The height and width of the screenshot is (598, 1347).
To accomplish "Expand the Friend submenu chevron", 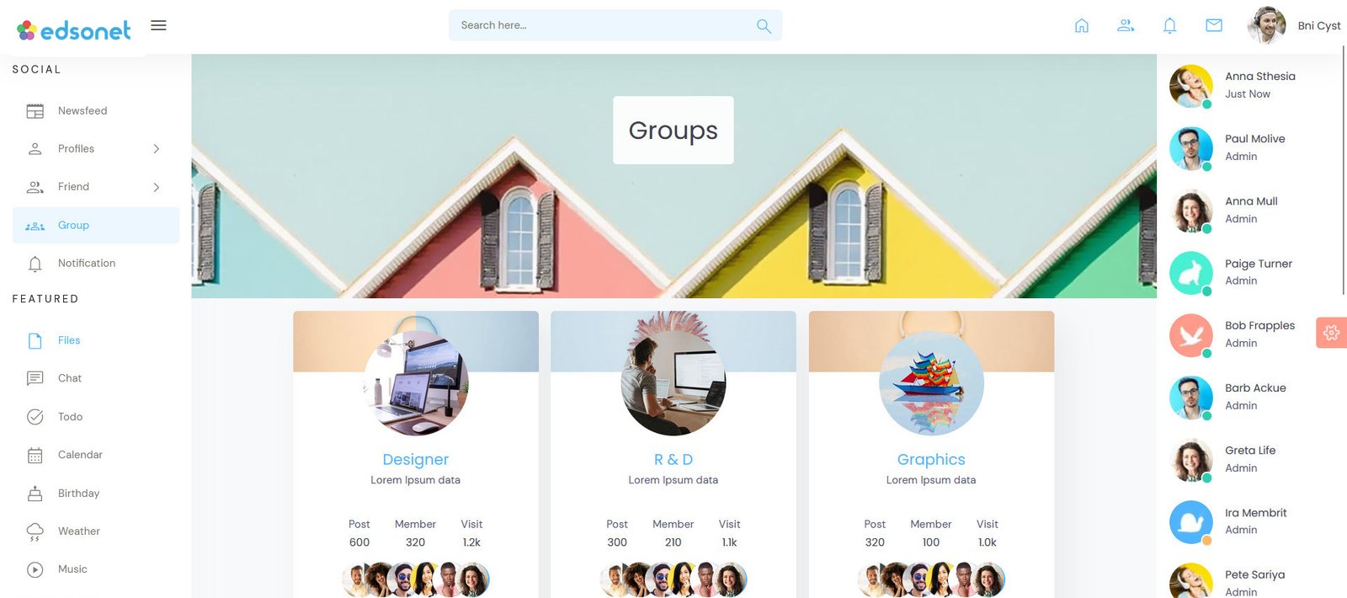I will 157,187.
